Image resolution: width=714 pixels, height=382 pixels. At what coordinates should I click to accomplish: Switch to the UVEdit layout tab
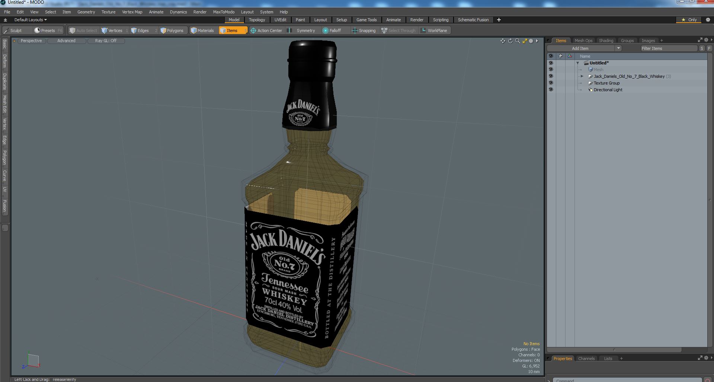281,20
